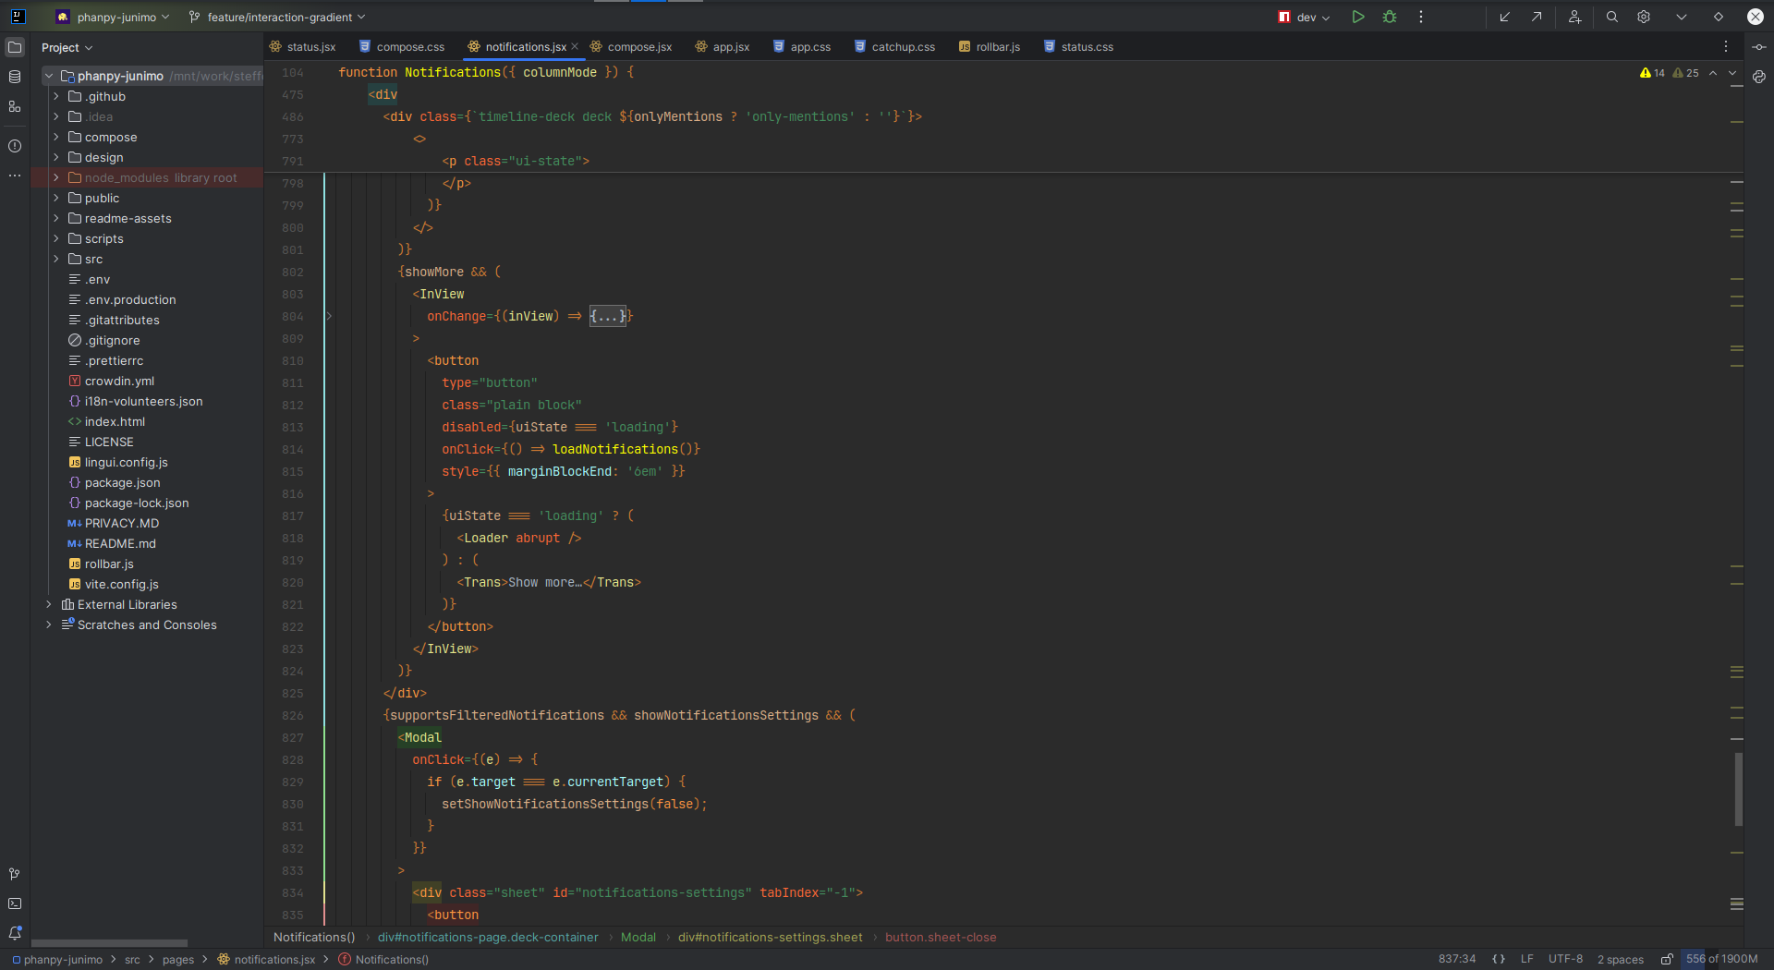Open dev run configuration dropdown
Image resolution: width=1774 pixels, height=970 pixels.
pyautogui.click(x=1304, y=17)
